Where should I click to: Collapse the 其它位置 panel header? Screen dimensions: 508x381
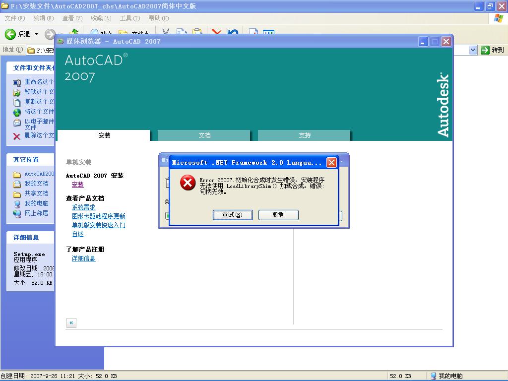coord(30,159)
